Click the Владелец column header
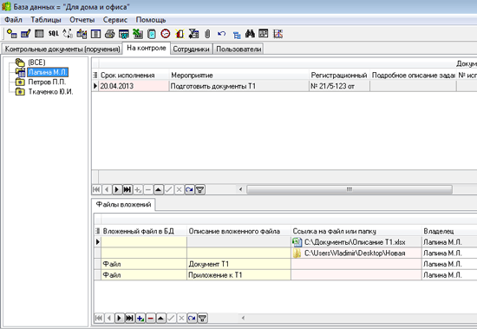The width and height of the screenshot is (477, 329). click(449, 231)
